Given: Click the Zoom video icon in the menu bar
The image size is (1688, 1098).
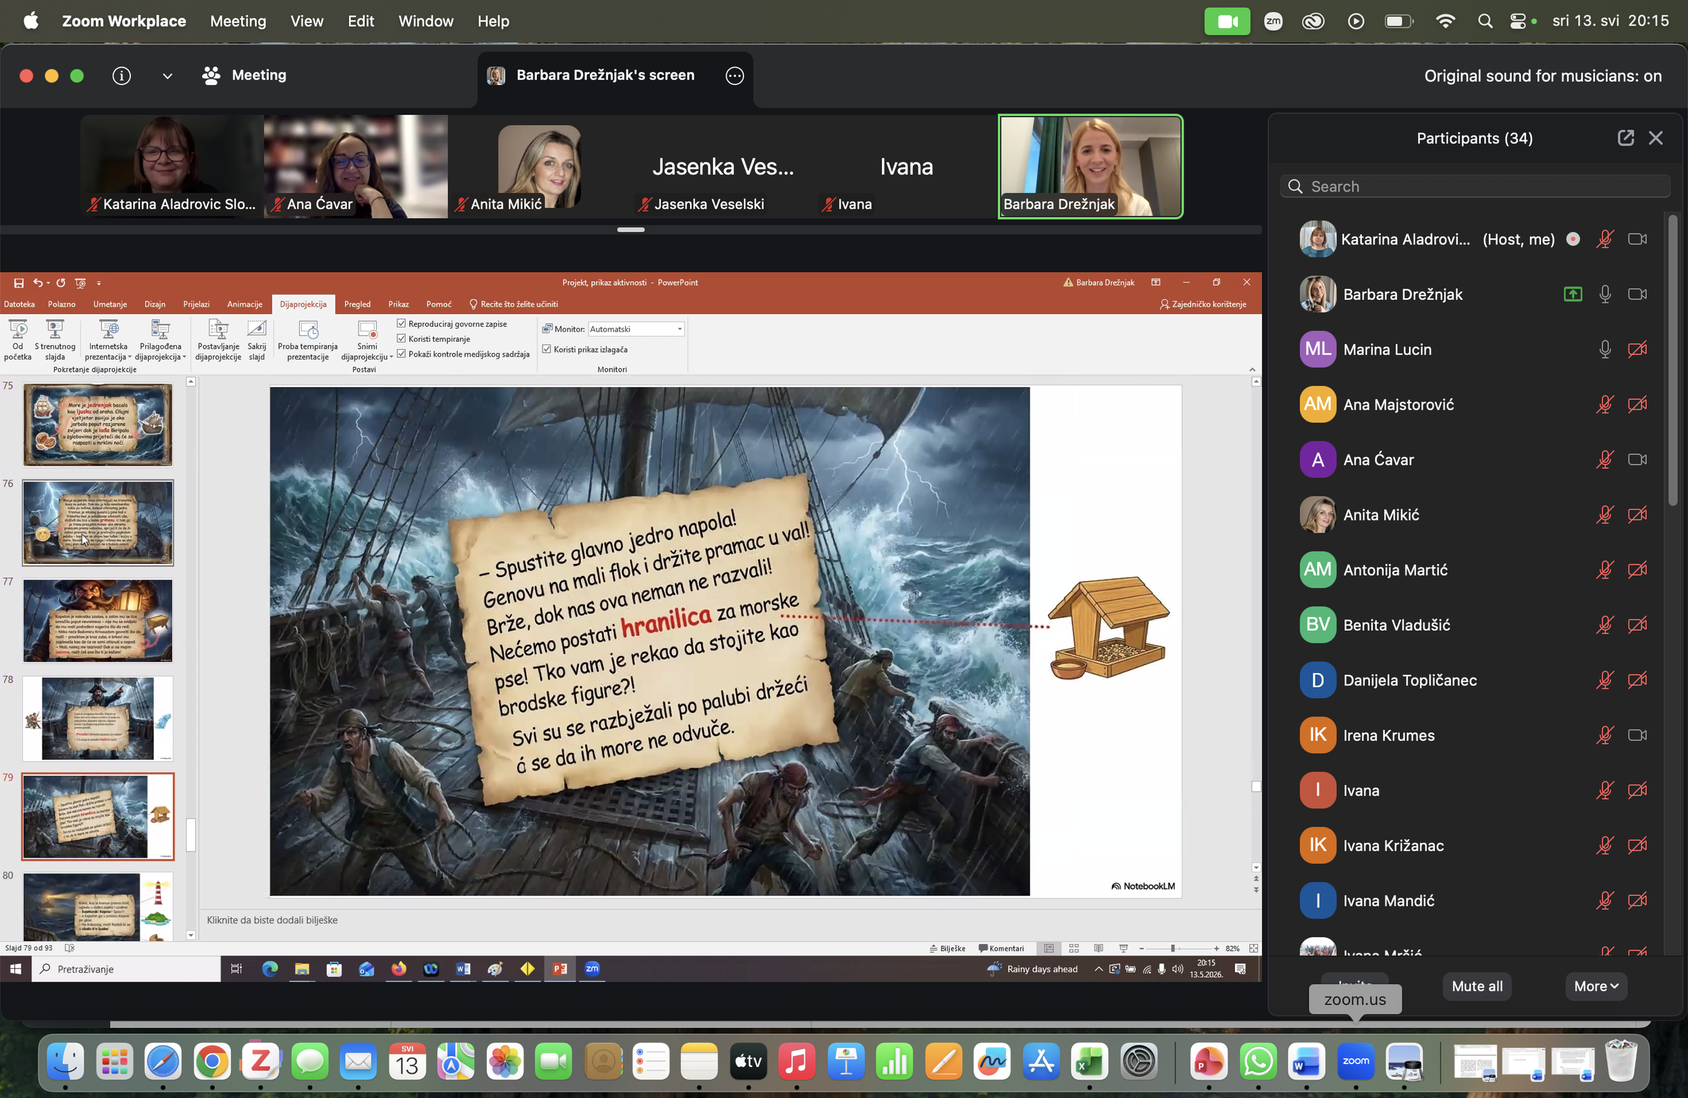Looking at the screenshot, I should tap(1227, 22).
